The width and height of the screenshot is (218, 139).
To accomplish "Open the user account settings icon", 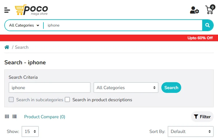I will pos(194,10).
